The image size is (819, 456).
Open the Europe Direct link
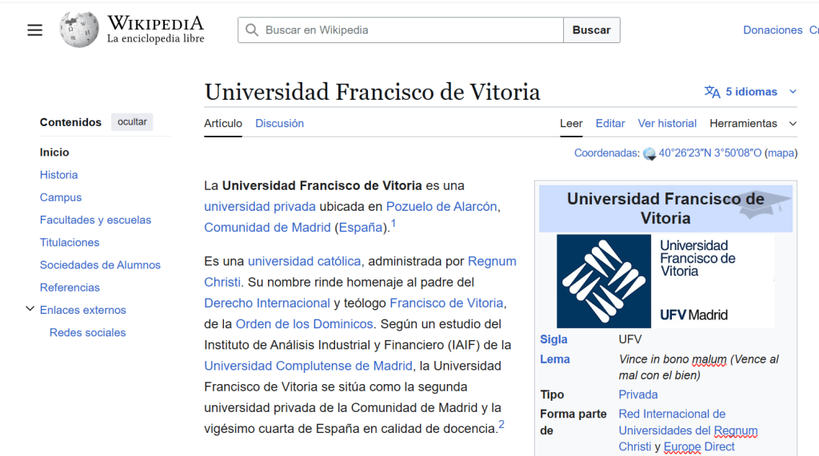pyautogui.click(x=699, y=447)
